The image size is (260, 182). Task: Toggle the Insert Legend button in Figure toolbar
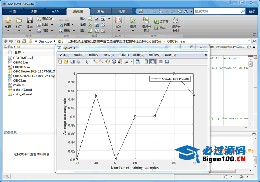pyautogui.click(x=152, y=62)
